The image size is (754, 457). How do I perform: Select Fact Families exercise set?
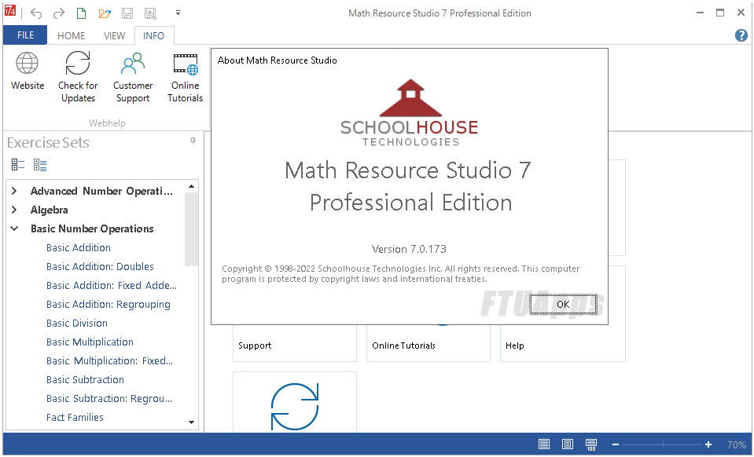75,417
